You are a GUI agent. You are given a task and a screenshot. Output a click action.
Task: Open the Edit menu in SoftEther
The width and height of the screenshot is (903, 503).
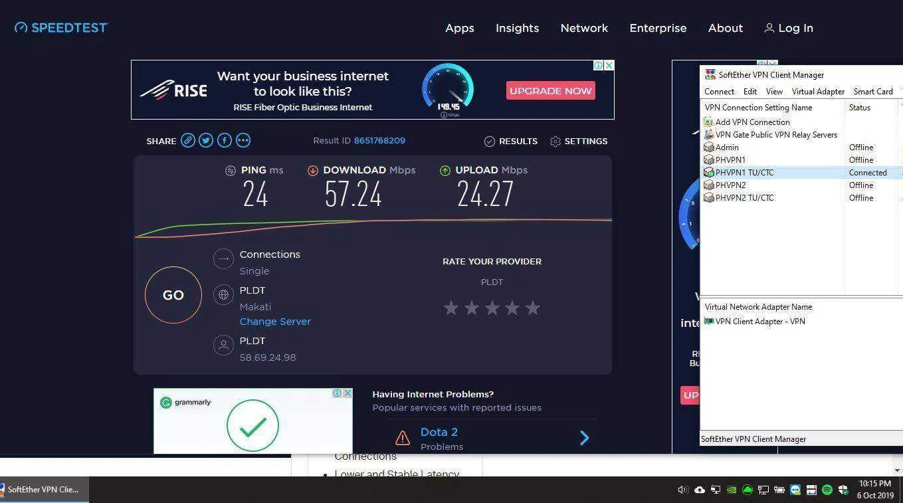(x=750, y=92)
